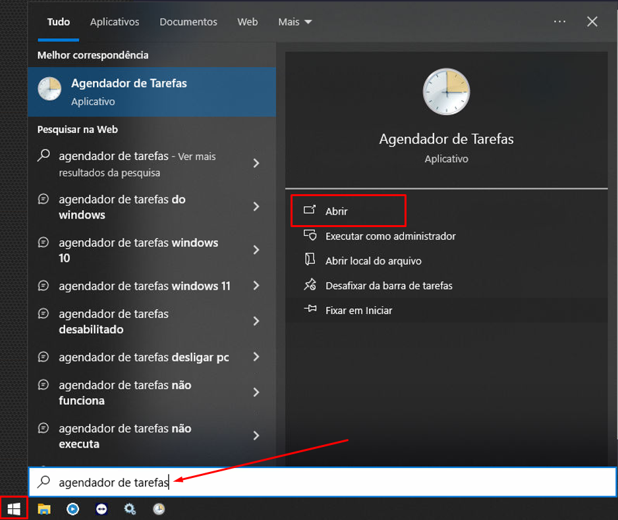Viewport: 618px width, 520px height.
Task: Click the search text field
Action: click(x=322, y=482)
